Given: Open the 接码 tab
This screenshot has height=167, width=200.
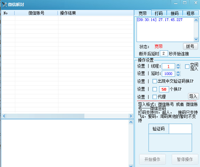Looking at the screenshot, I should click(x=174, y=13).
